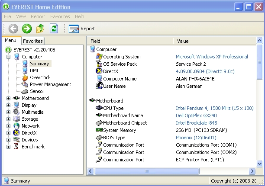Expand the Motherboard tree node
This screenshot has height=186, width=265.
click(8, 98)
